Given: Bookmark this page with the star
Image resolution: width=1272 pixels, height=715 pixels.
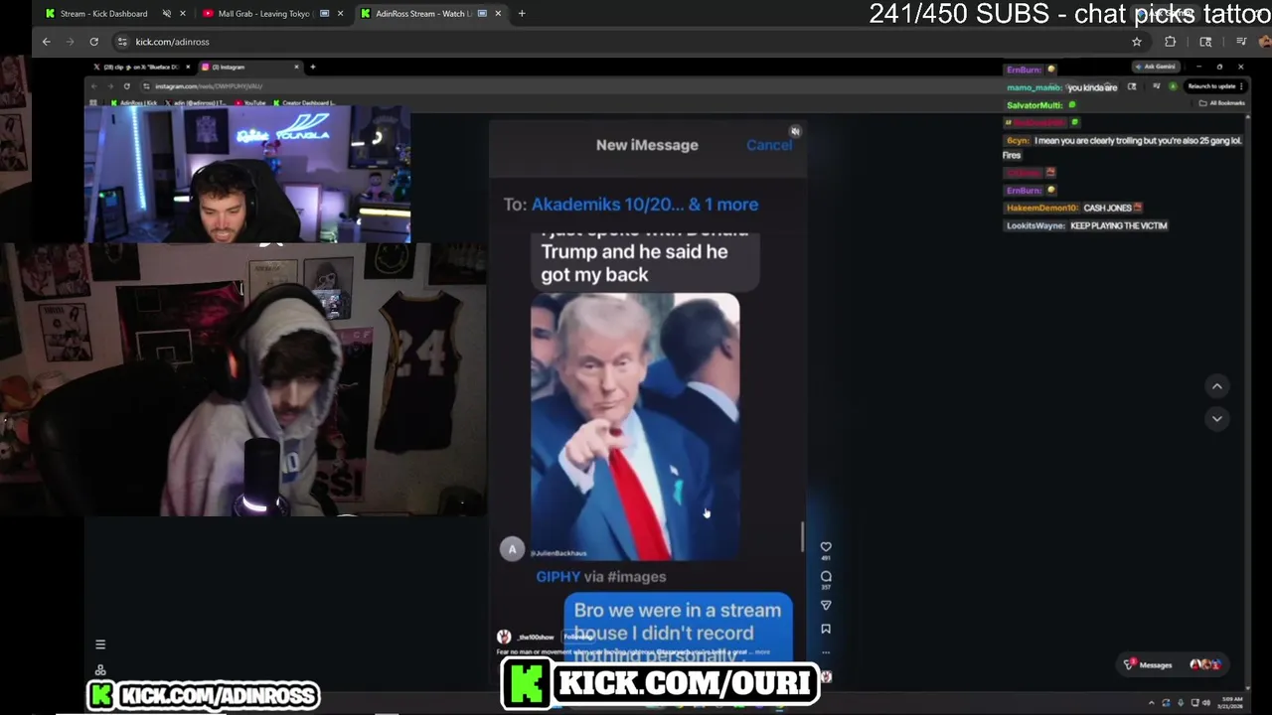Looking at the screenshot, I should tap(1137, 42).
